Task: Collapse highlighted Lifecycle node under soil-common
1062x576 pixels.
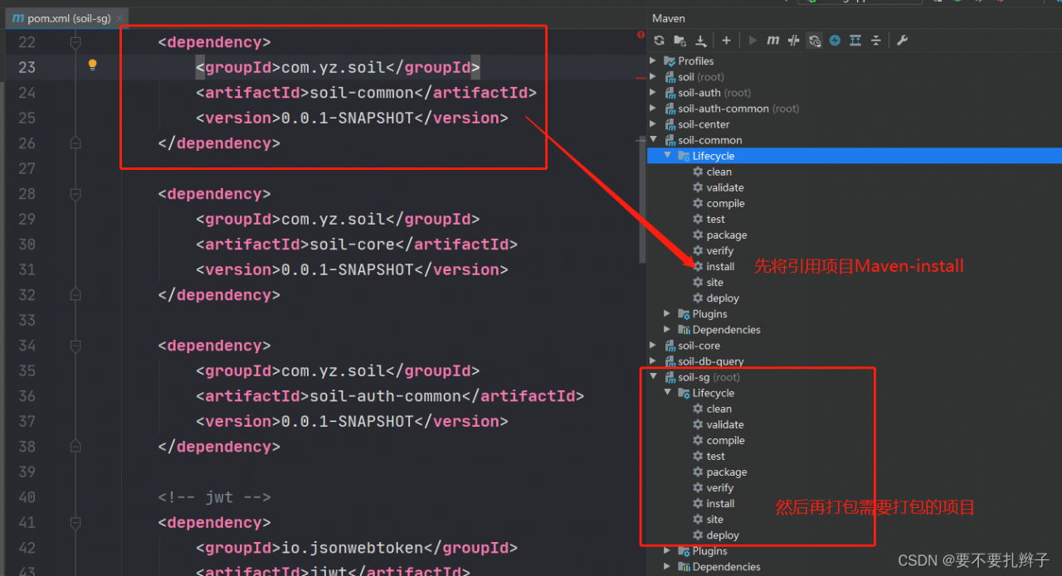Action: click(667, 155)
